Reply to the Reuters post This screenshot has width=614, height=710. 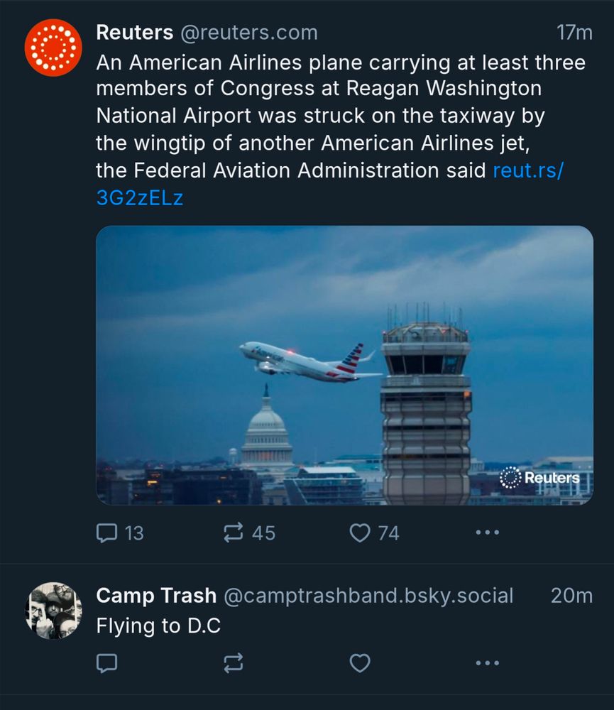point(106,532)
